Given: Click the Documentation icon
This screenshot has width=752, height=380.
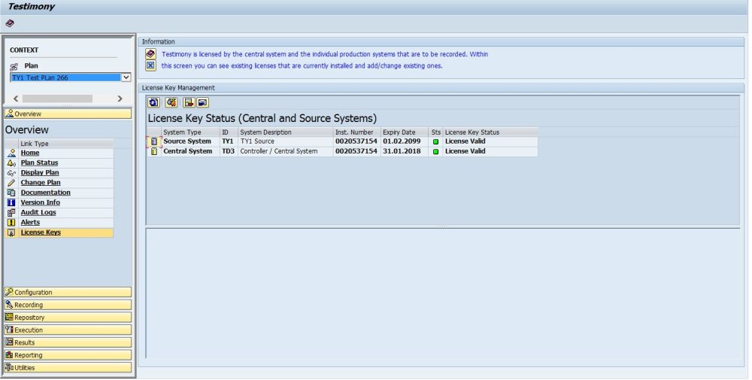Looking at the screenshot, I should 11,193.
